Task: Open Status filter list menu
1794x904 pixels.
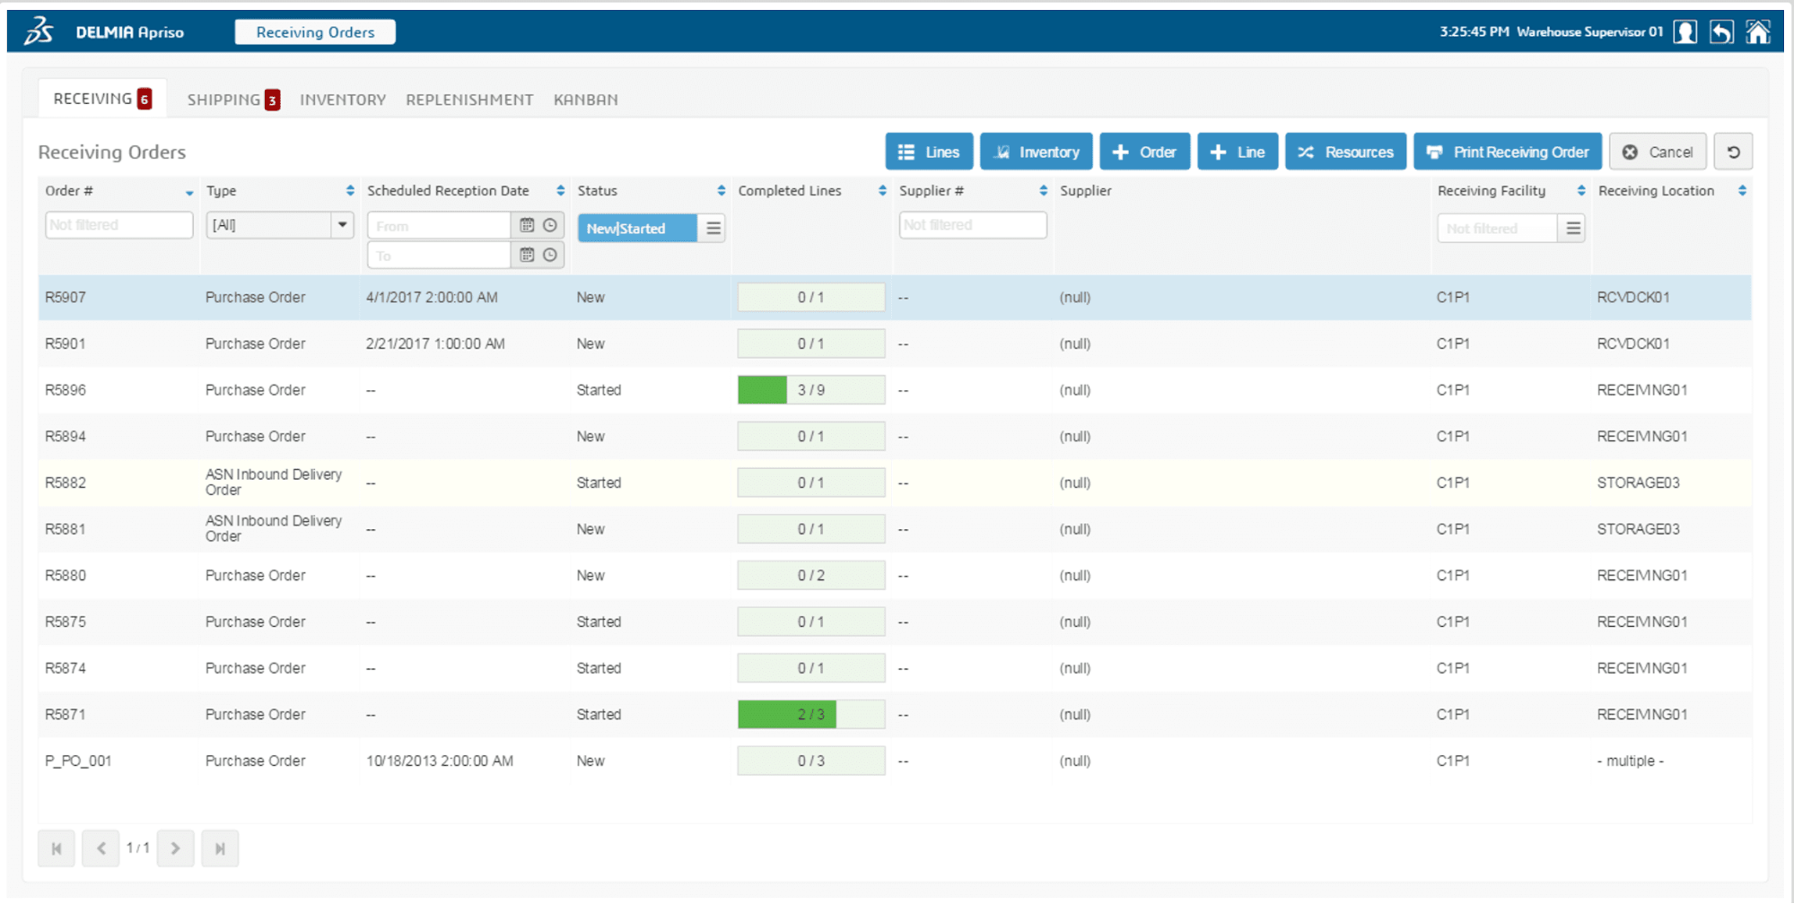Action: [x=713, y=229]
